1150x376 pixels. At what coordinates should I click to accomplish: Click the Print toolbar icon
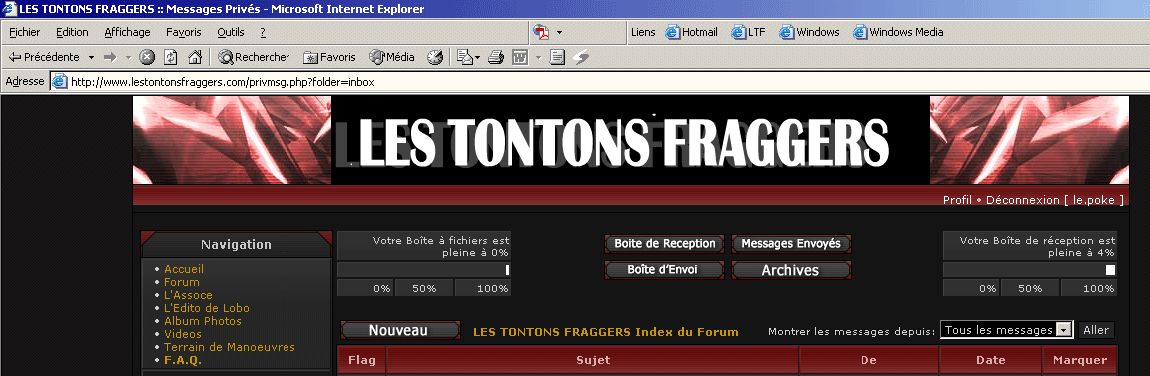point(496,57)
